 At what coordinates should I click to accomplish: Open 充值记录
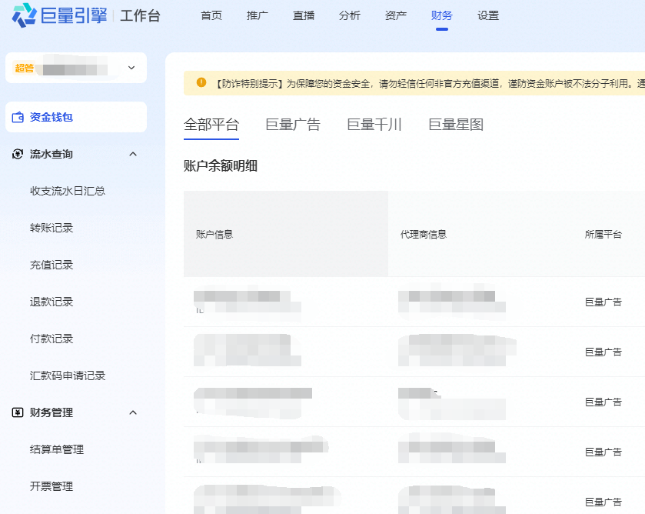(x=52, y=265)
